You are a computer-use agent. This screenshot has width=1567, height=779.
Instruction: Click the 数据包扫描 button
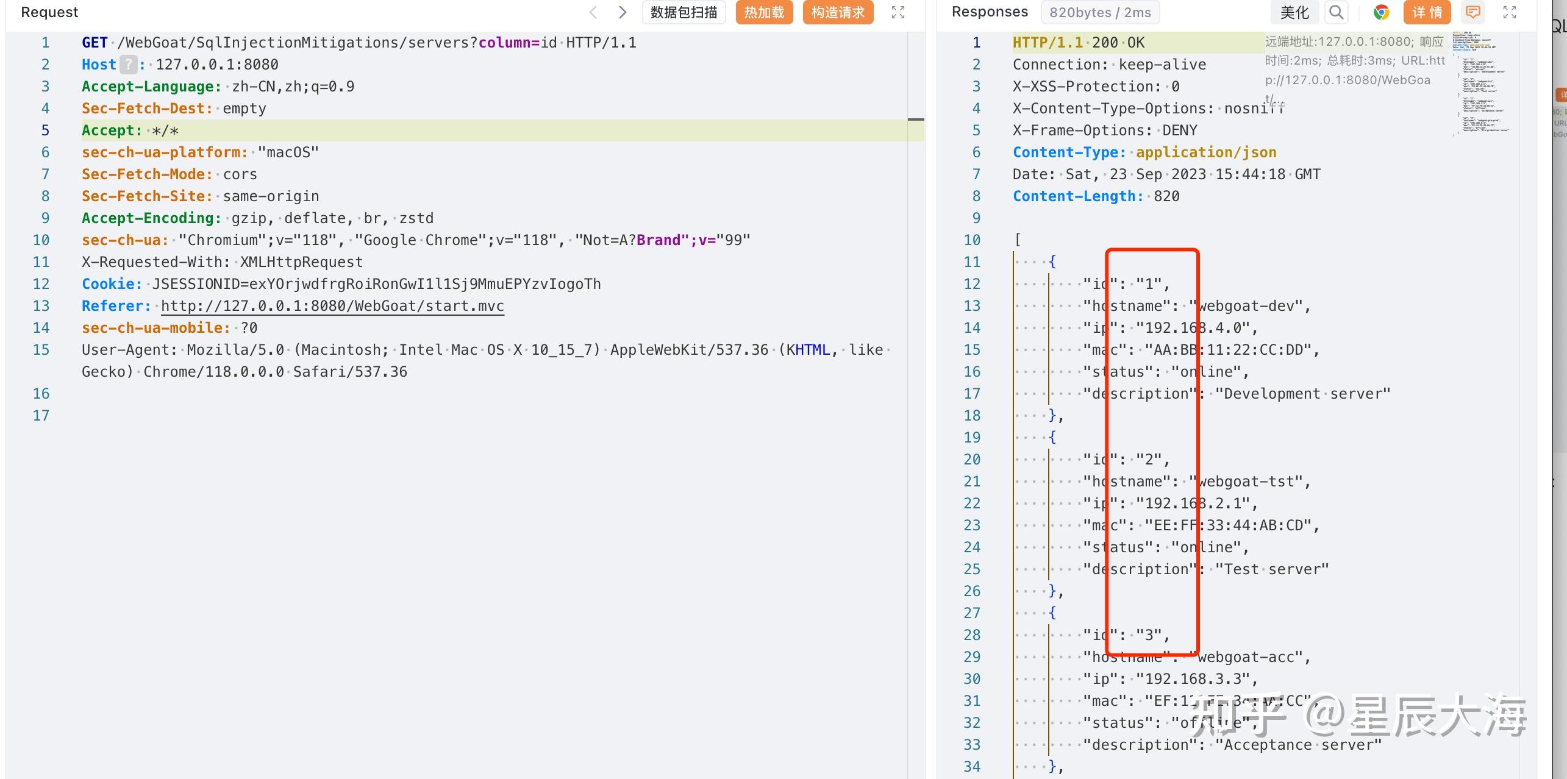684,12
